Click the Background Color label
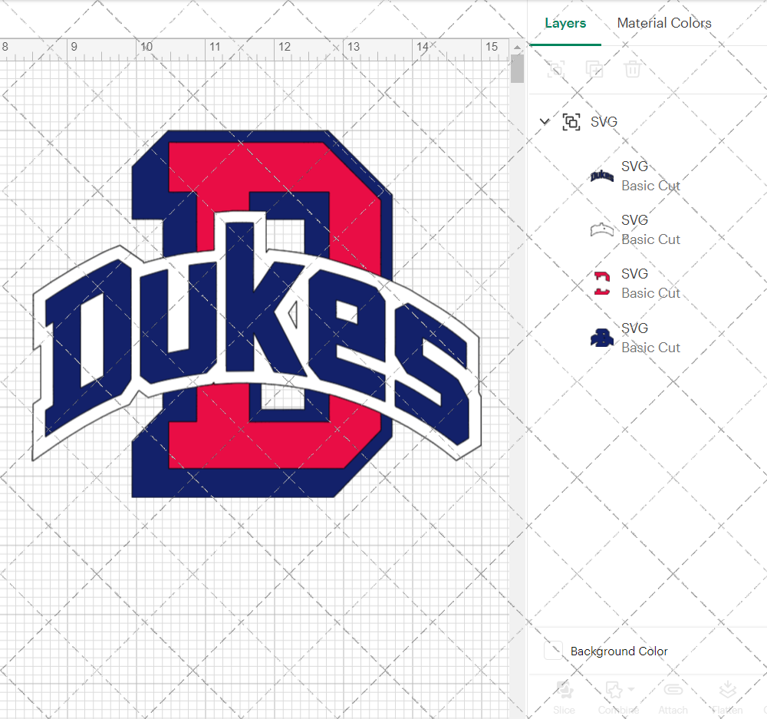 [x=619, y=651]
